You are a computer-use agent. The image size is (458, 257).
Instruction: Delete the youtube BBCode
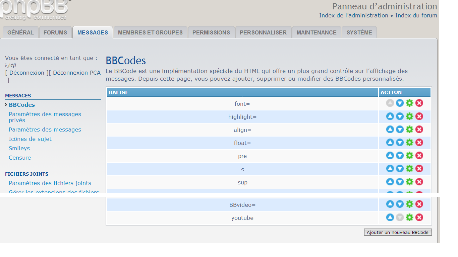click(419, 218)
